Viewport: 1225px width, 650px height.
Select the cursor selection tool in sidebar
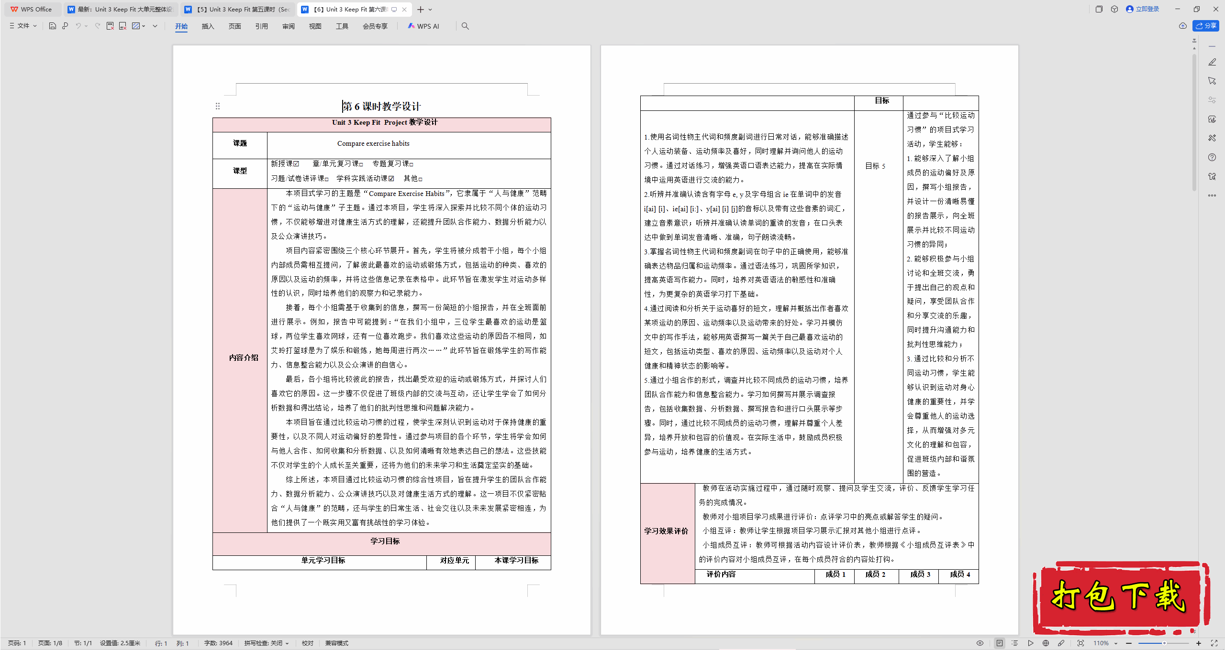pyautogui.click(x=1212, y=81)
